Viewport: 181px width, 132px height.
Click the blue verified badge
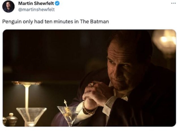point(57,4)
